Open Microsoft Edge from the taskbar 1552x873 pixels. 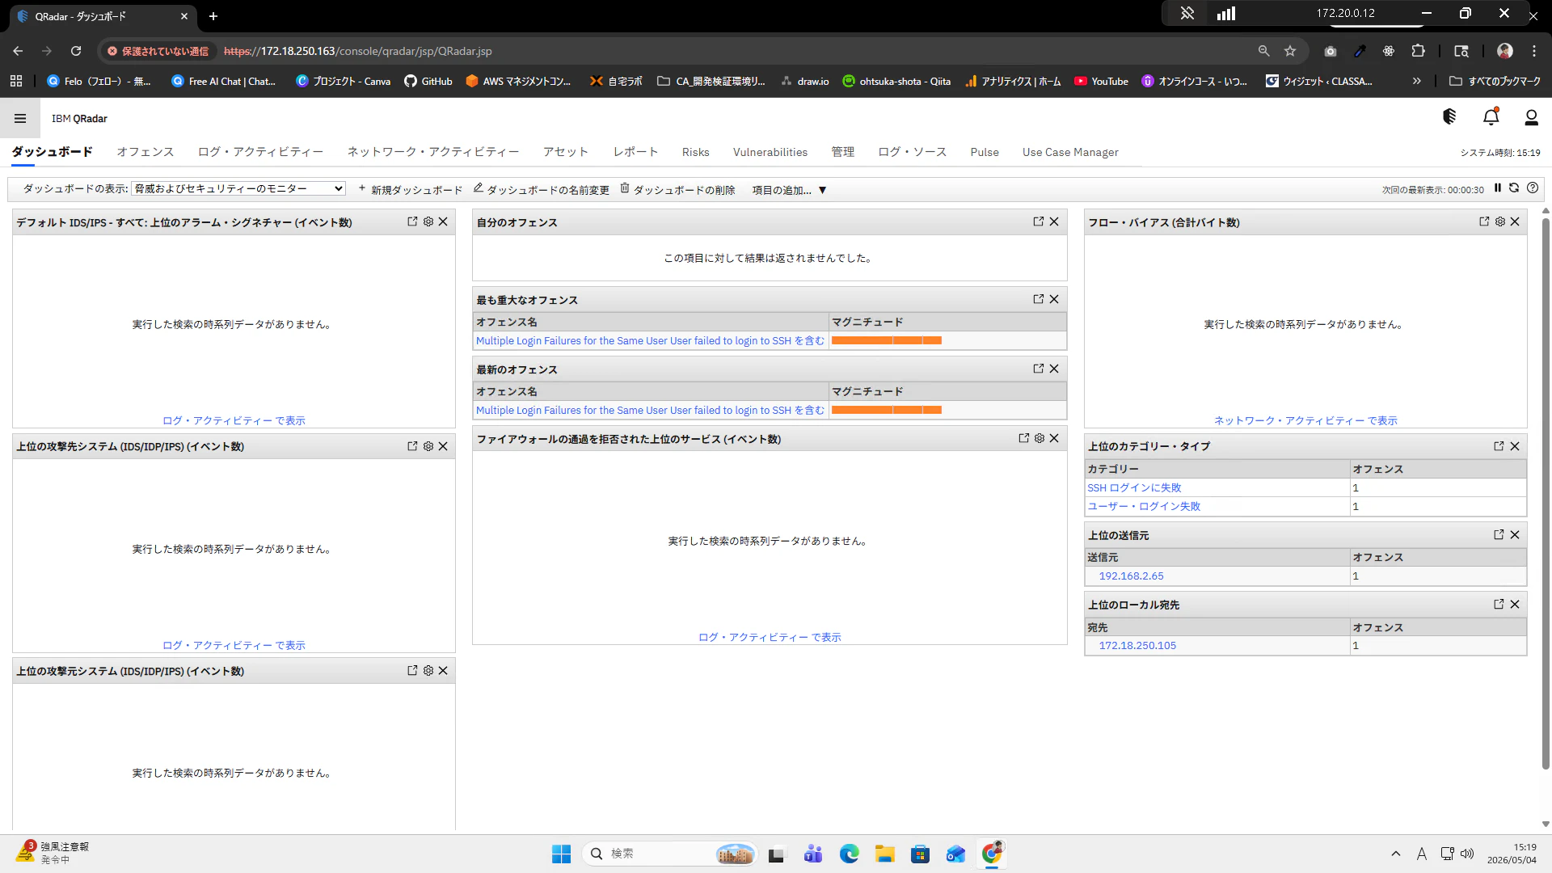coord(849,854)
